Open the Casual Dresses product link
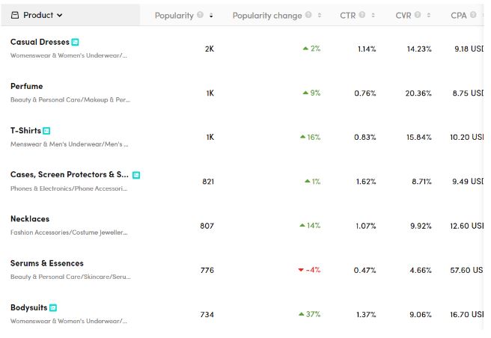This screenshot has height=338, width=491. [x=40, y=43]
